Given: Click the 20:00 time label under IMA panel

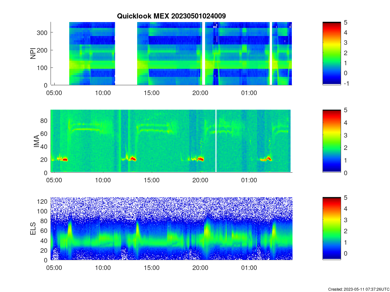Looking at the screenshot, I should (201, 180).
